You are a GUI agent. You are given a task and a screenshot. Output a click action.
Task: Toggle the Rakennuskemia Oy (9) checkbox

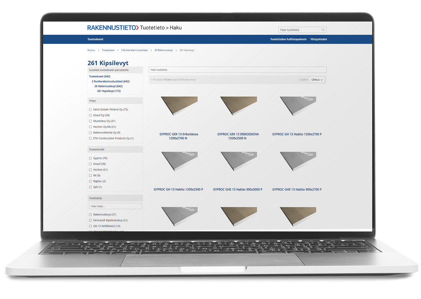(x=90, y=133)
